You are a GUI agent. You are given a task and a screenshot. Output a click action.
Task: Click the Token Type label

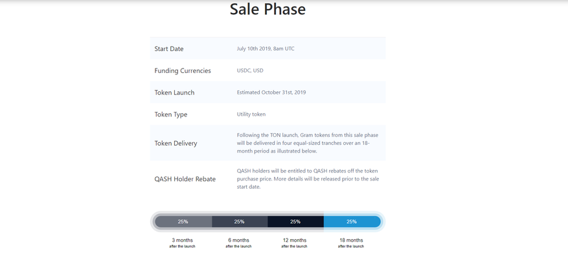(x=171, y=115)
